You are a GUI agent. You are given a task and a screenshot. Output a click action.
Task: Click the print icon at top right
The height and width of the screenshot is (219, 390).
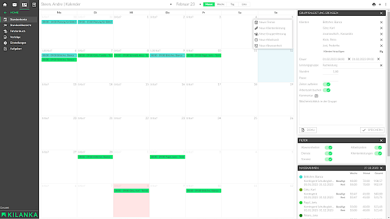(x=374, y=4)
